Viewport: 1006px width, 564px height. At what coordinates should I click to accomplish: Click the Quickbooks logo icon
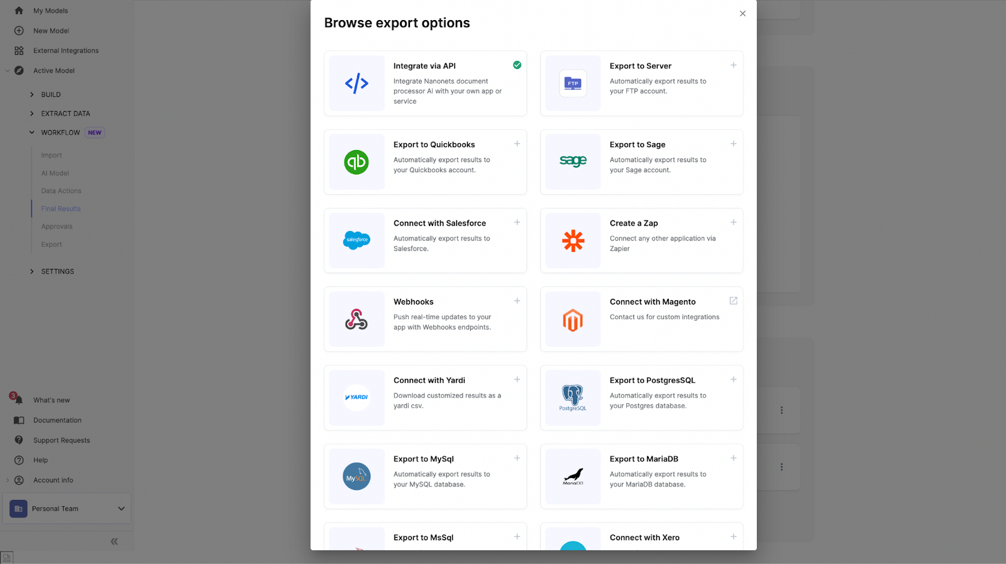pyautogui.click(x=357, y=162)
